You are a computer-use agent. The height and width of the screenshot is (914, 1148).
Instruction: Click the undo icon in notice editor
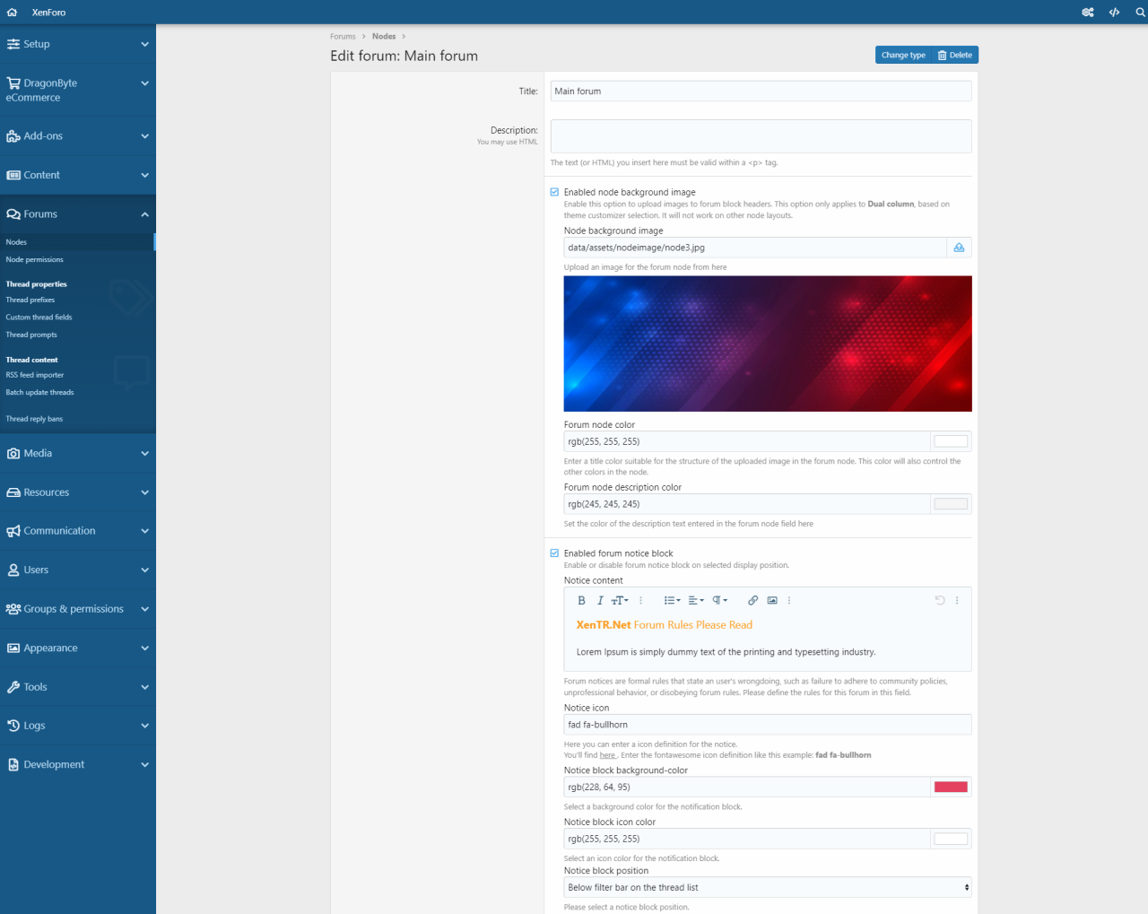click(940, 601)
